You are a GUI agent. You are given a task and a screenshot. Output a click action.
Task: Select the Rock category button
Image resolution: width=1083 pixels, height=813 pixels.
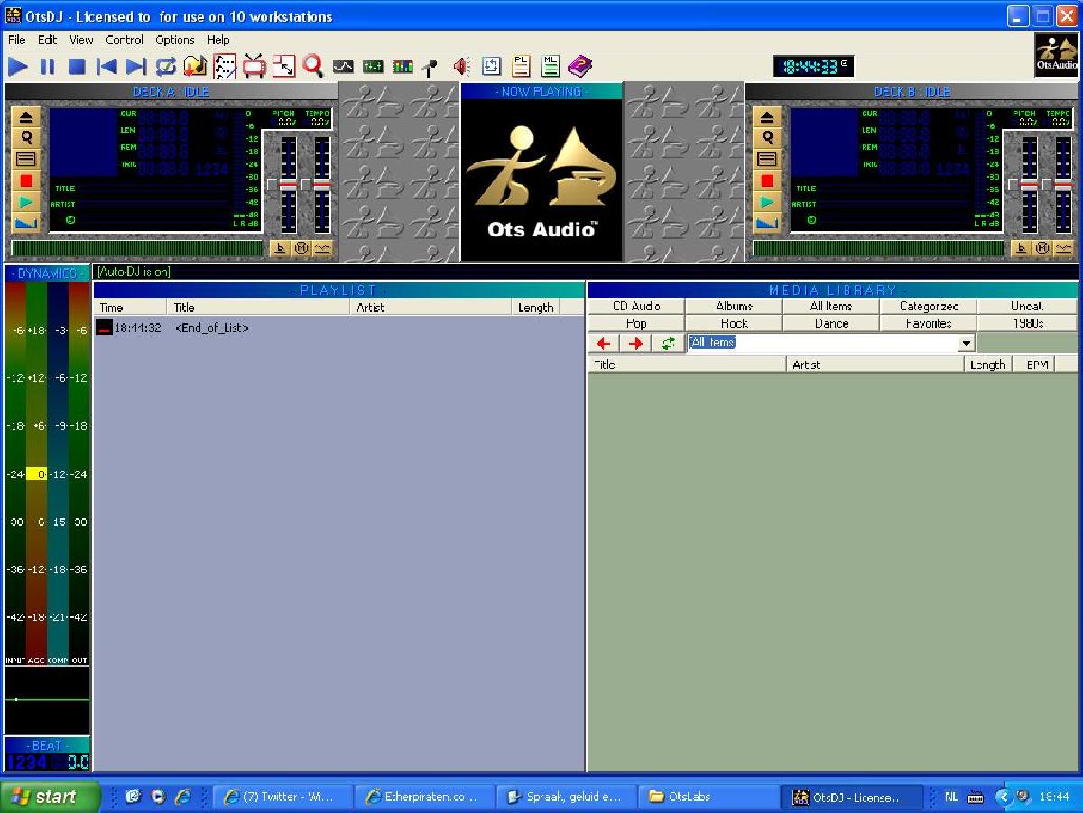click(x=734, y=323)
